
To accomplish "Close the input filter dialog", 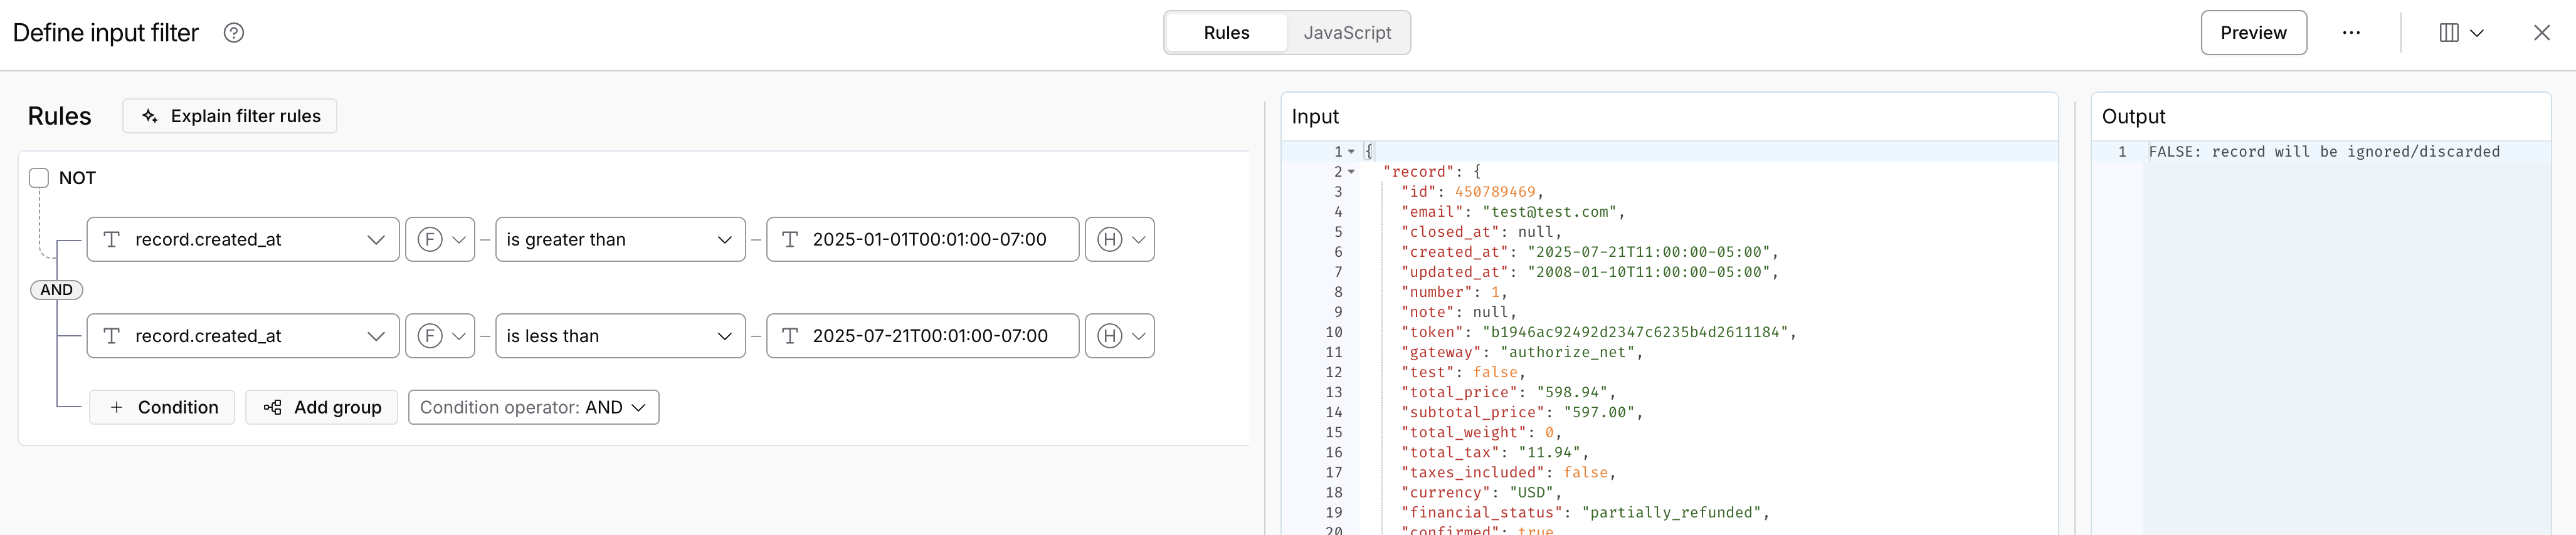I will (x=2541, y=33).
